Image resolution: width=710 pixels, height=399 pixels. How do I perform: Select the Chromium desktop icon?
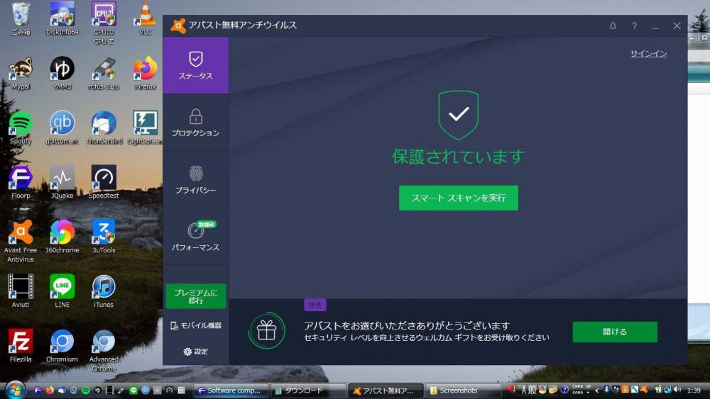click(x=62, y=346)
